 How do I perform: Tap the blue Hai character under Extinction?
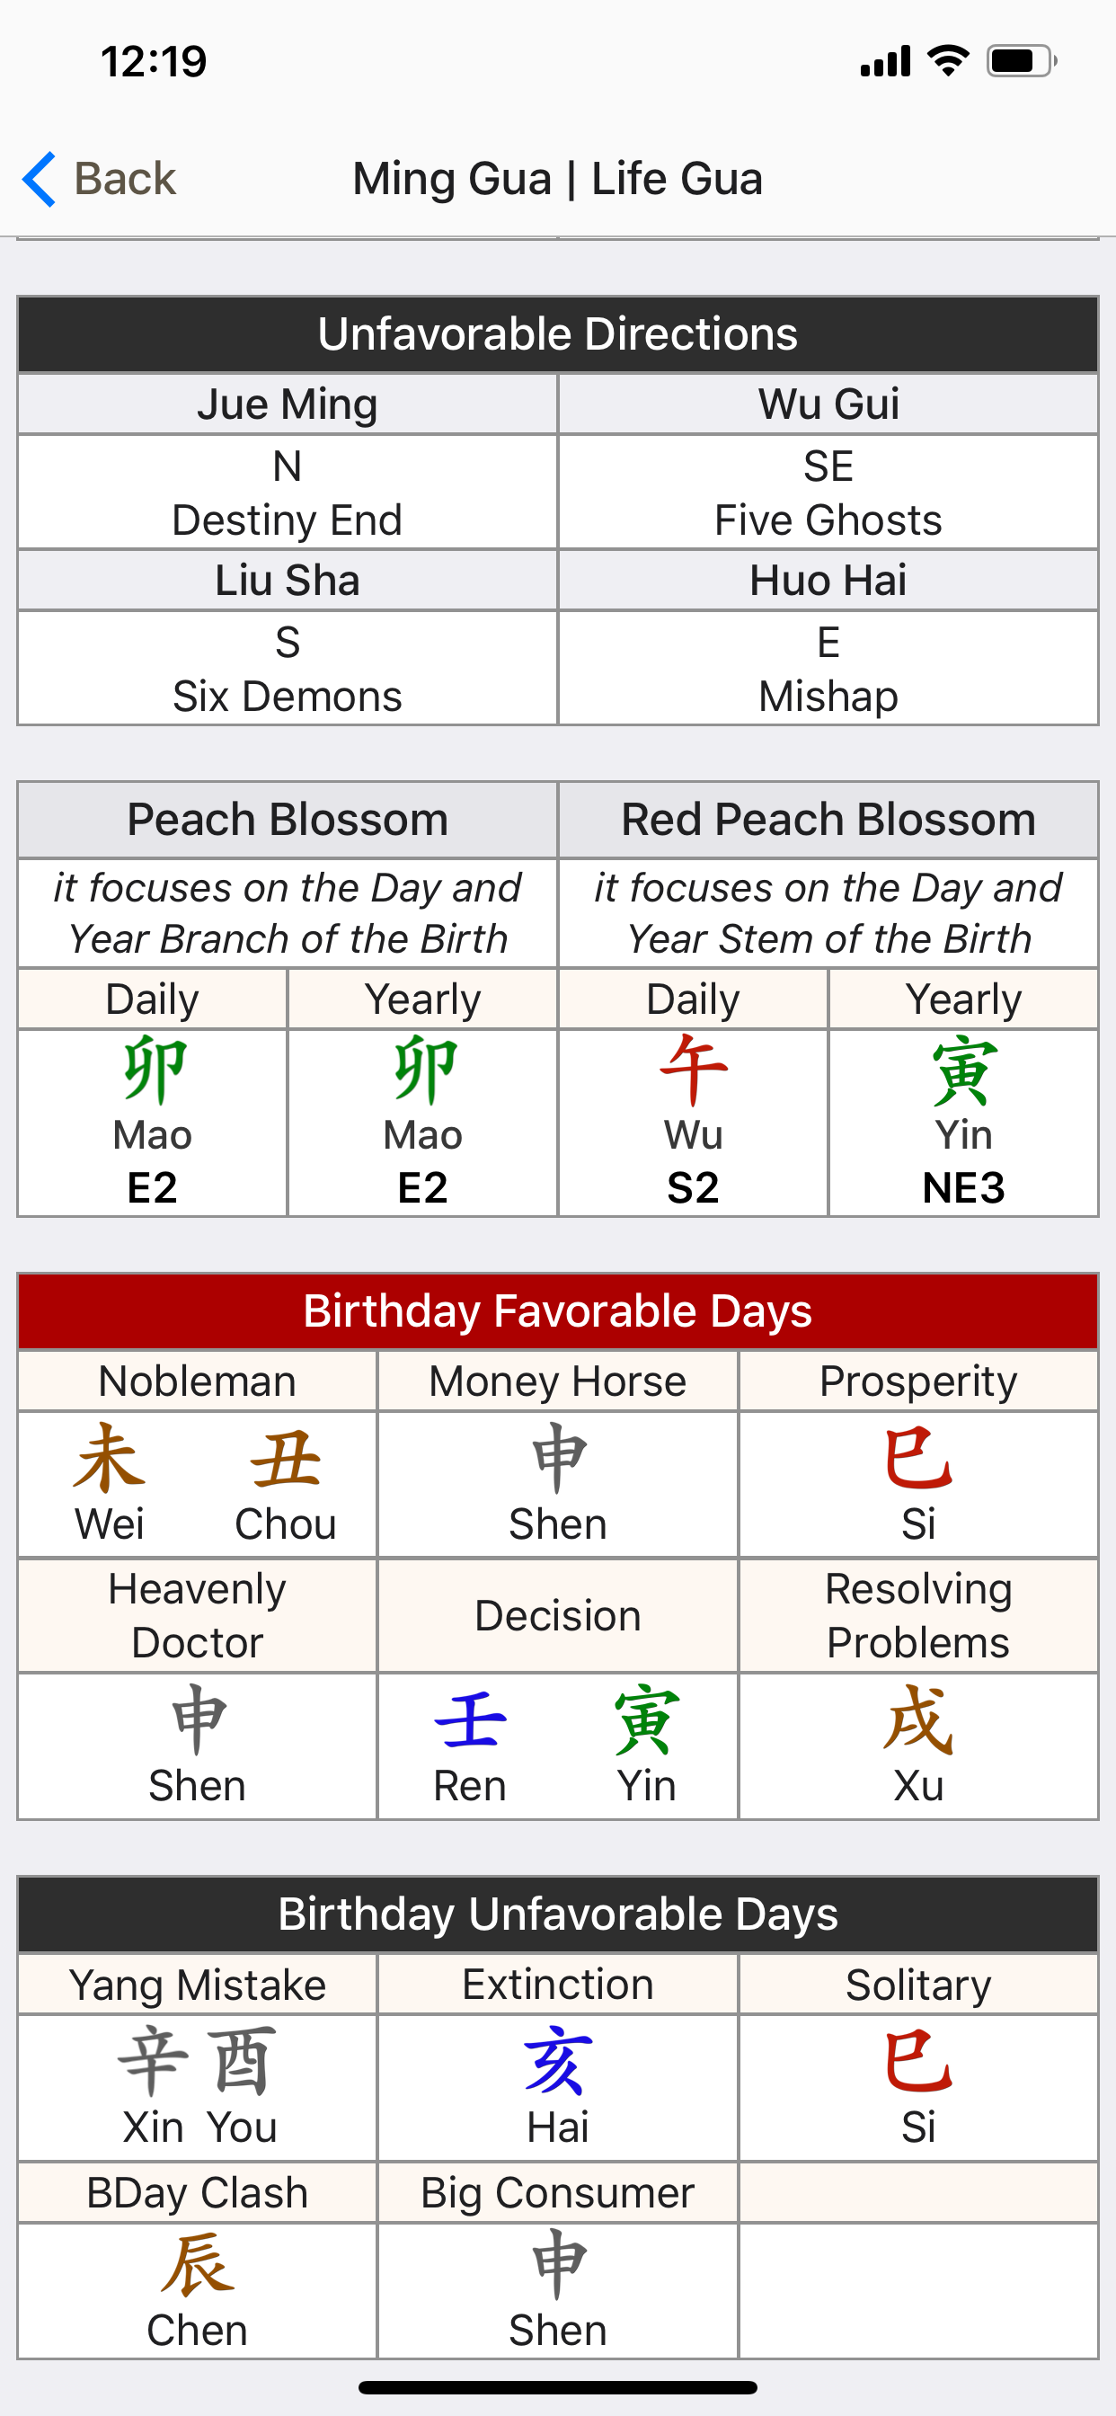[558, 2063]
